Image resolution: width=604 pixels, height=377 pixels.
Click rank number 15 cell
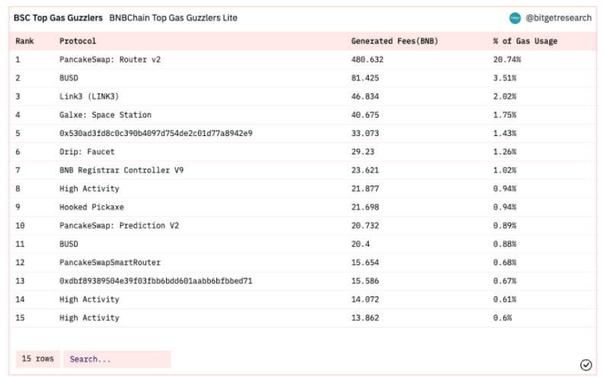pos(20,318)
